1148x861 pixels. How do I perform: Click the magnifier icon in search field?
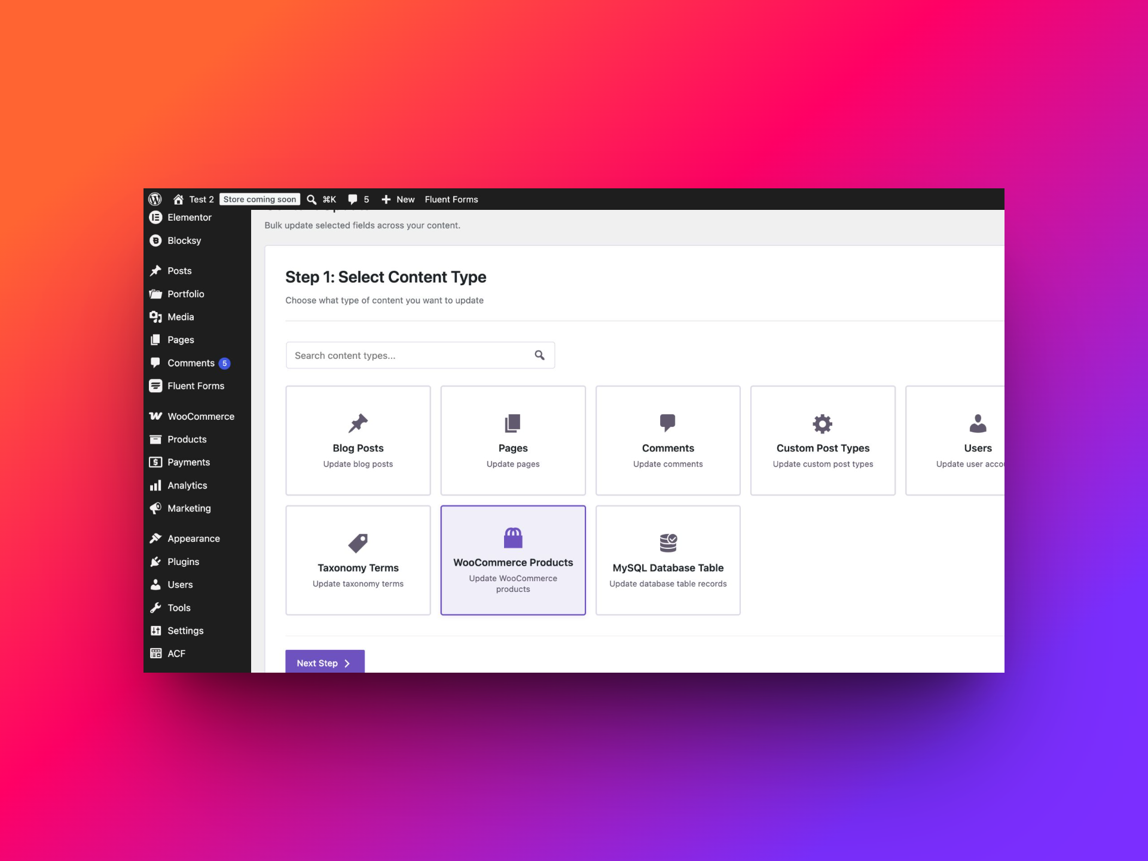[539, 355]
